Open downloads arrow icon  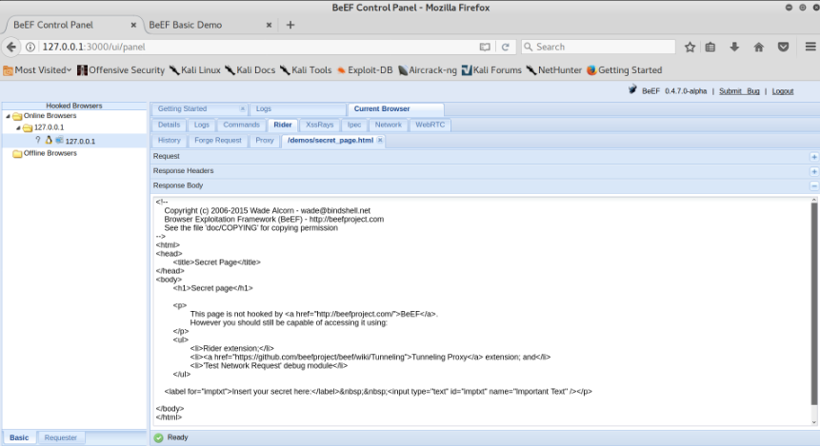(734, 47)
